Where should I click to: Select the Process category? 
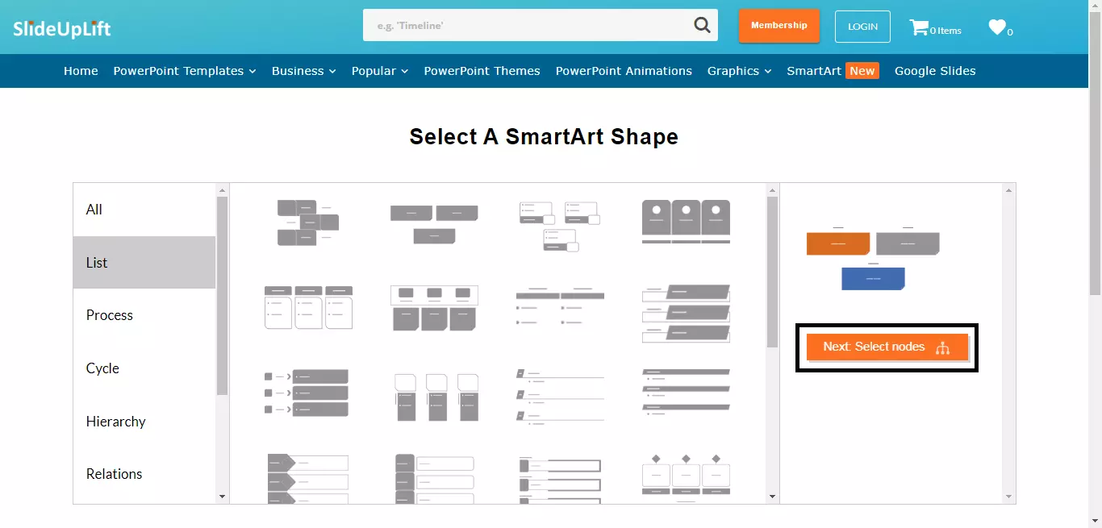pos(110,315)
